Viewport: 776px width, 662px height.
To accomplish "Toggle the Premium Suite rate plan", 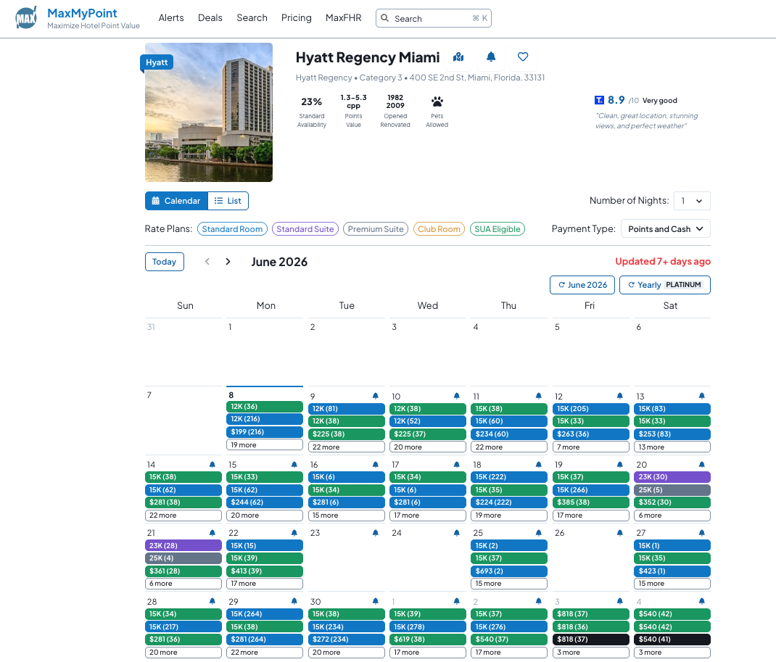I will point(376,229).
